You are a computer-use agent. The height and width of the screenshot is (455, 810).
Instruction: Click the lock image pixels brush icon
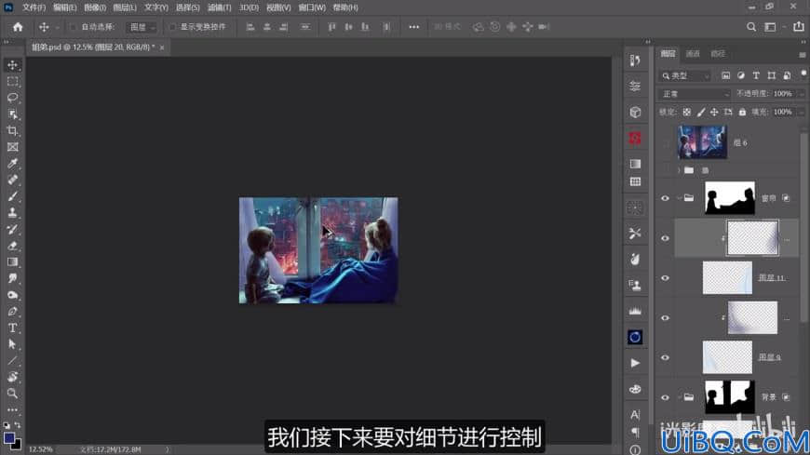700,112
